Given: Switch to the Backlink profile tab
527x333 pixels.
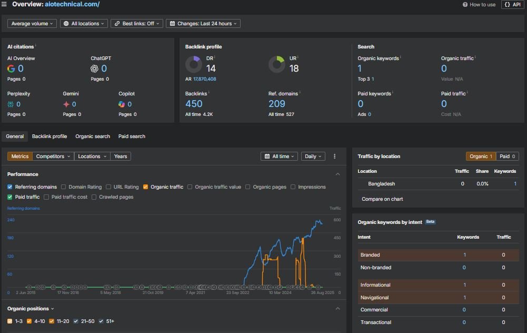Looking at the screenshot, I should point(49,136).
